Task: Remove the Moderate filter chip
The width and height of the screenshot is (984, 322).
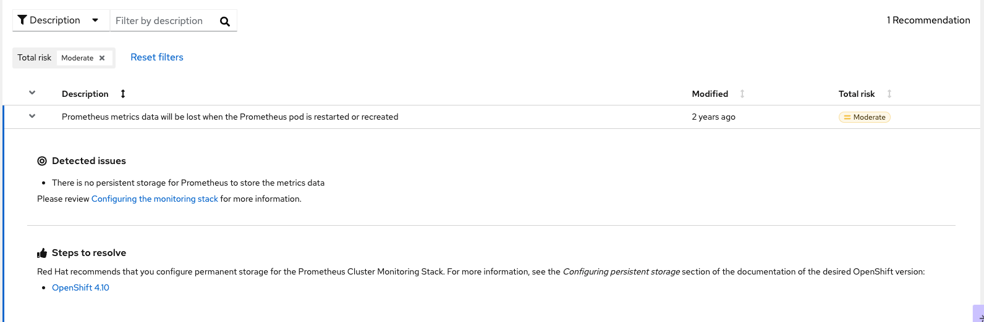Action: pos(102,58)
